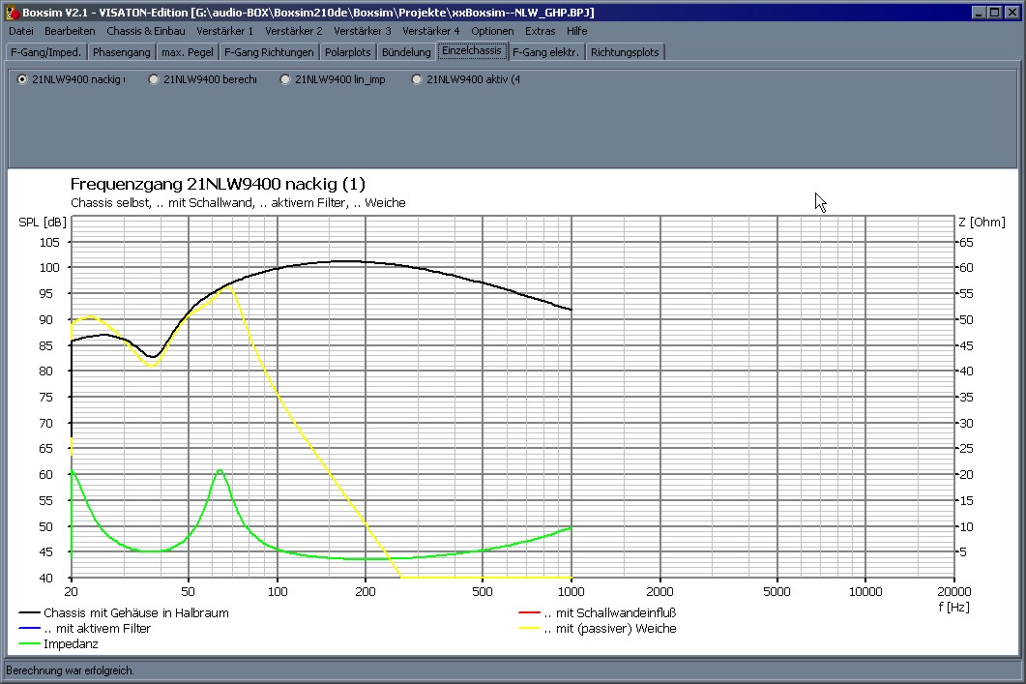Switch to the Richtungsplots tab
Screen dimensions: 1026x684
click(x=625, y=52)
